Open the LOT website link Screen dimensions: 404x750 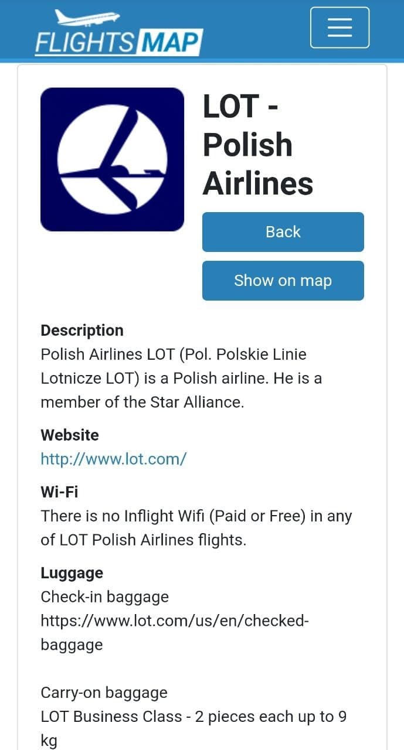[113, 459]
